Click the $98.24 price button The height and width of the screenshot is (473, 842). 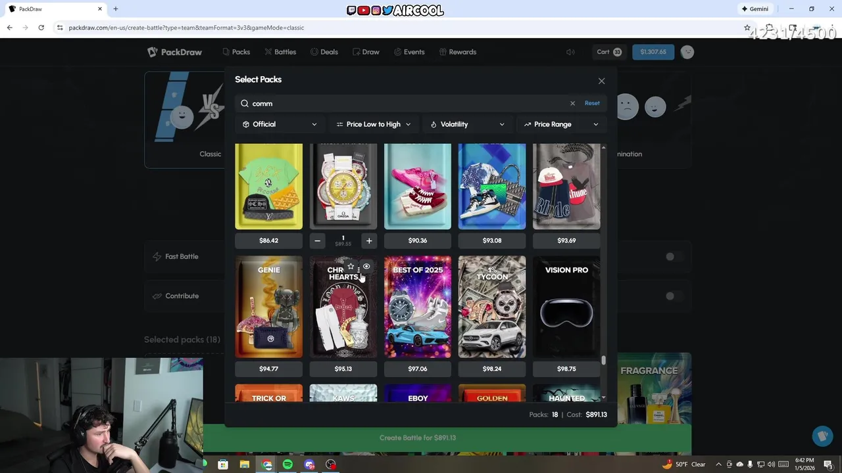pyautogui.click(x=491, y=369)
